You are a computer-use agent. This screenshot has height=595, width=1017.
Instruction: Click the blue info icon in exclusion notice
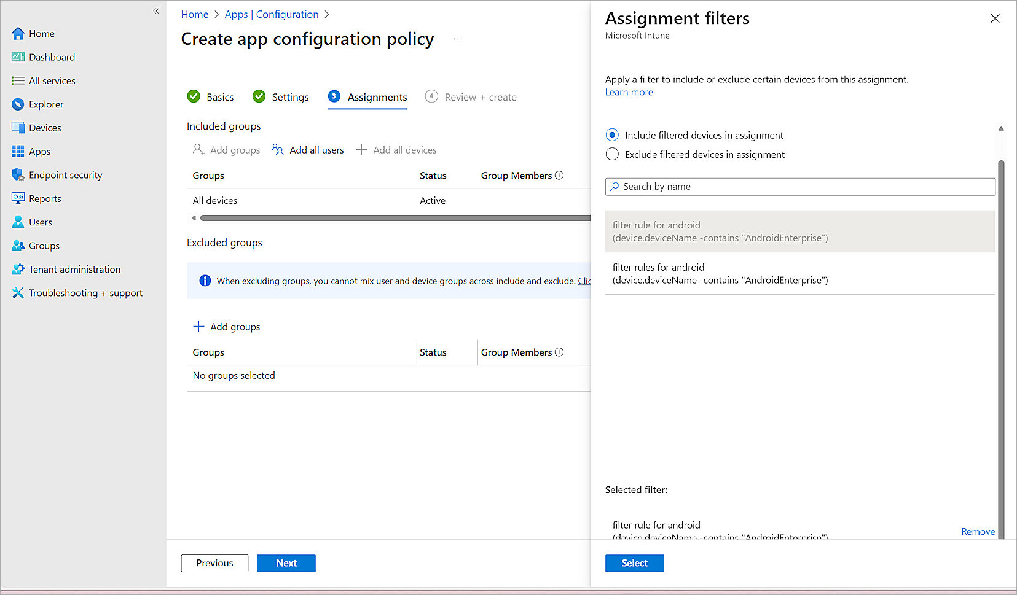tap(205, 281)
